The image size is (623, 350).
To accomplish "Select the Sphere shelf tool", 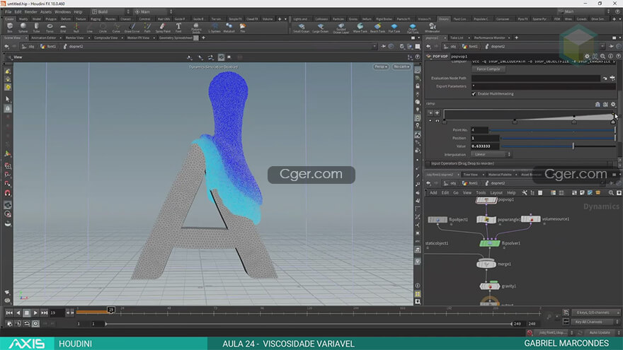I will 23,28.
